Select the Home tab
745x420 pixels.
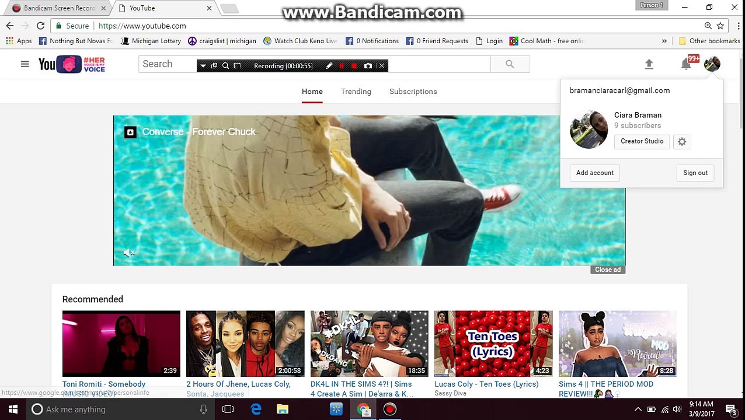click(312, 92)
